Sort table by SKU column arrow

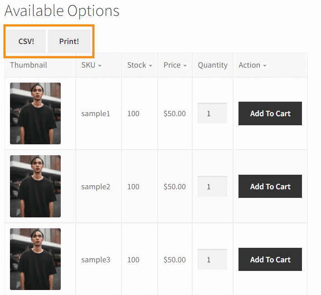(100, 66)
